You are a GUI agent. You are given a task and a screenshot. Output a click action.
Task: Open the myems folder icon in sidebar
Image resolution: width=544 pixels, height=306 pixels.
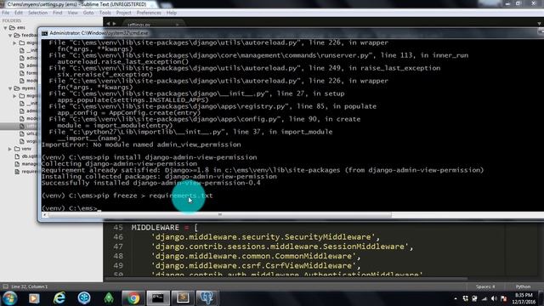pyautogui.click(x=17, y=88)
